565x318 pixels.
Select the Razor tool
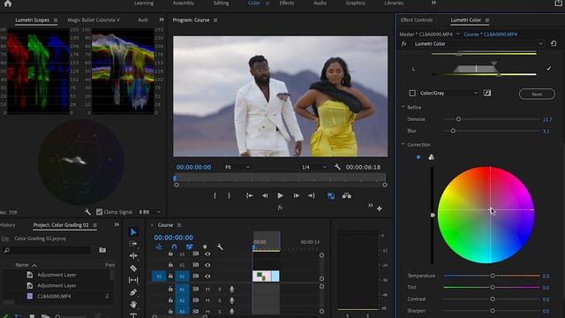tap(133, 268)
